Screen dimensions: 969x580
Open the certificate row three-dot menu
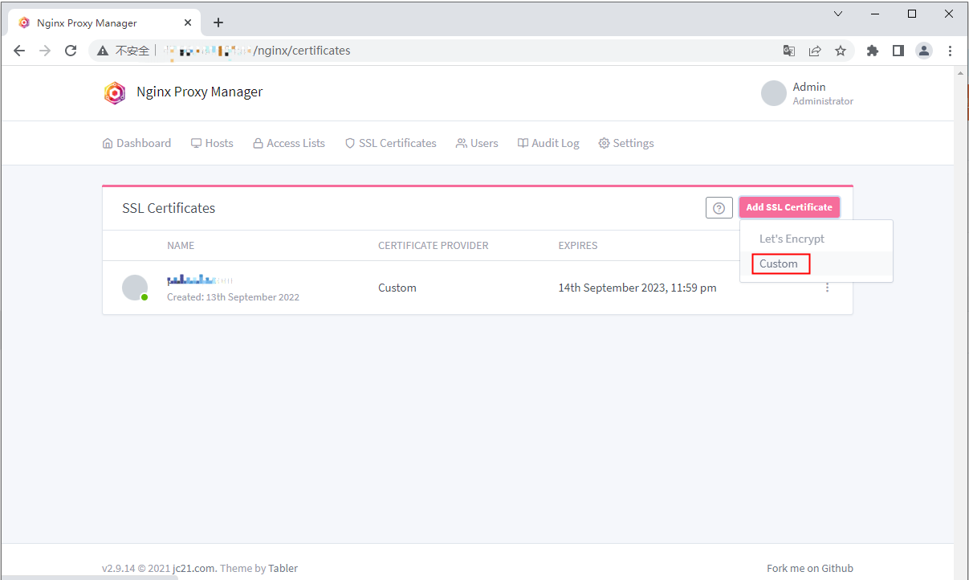click(x=827, y=288)
